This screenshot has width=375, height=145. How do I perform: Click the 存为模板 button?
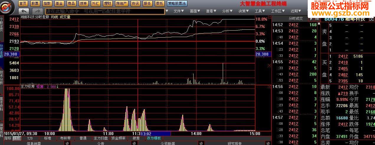coord(154,138)
